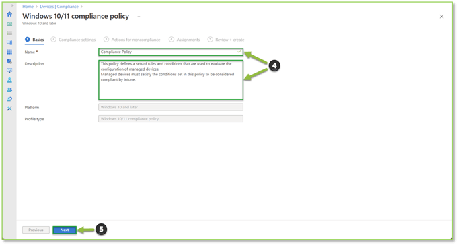This screenshot has height=245, width=458.
Task: Click the Name input field
Action: [x=171, y=52]
